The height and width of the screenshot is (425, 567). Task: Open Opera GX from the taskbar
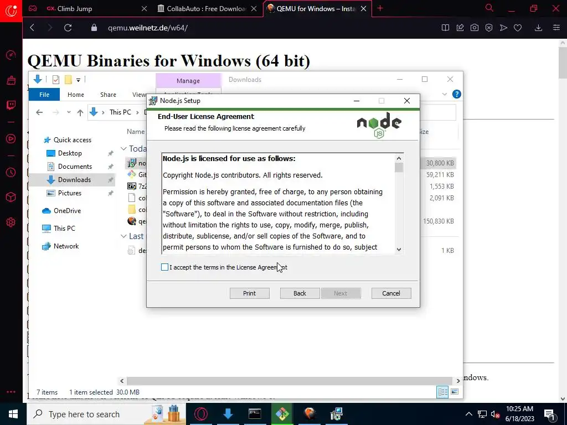click(x=200, y=414)
